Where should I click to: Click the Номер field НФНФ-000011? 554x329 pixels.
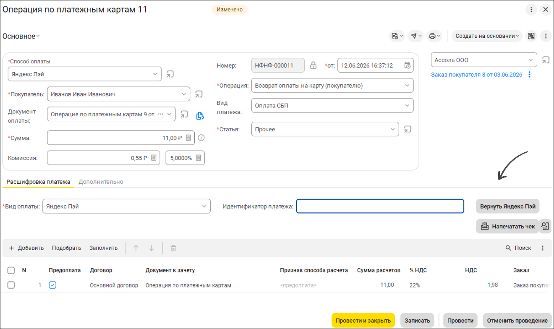click(x=278, y=65)
